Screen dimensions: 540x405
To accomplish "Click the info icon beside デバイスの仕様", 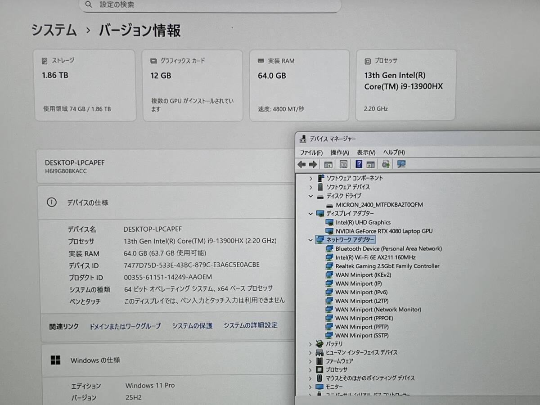I will tap(52, 202).
